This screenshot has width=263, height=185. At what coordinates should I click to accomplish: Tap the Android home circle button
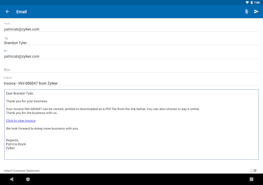click(x=28, y=179)
